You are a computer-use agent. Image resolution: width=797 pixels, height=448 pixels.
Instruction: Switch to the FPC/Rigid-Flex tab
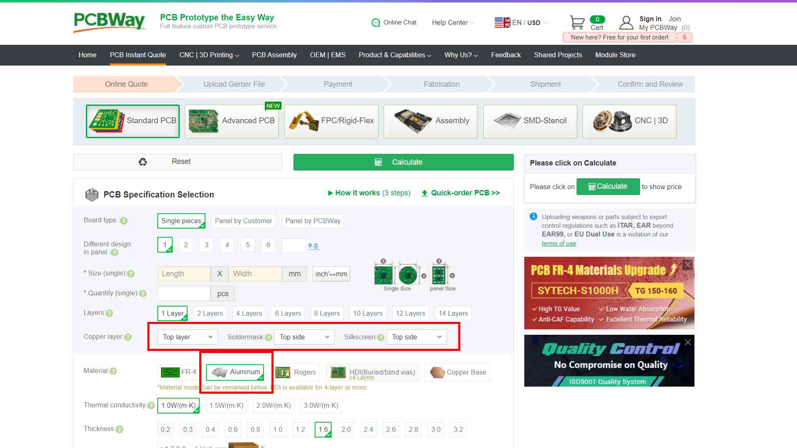pyautogui.click(x=331, y=121)
